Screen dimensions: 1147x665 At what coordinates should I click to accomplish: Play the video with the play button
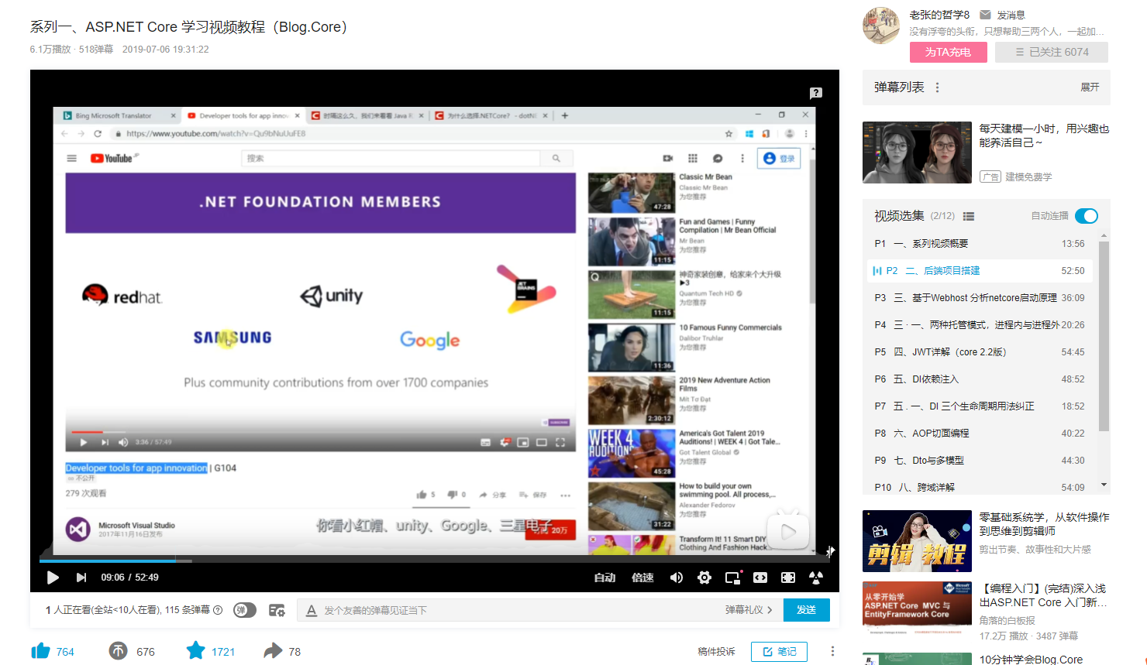click(53, 578)
